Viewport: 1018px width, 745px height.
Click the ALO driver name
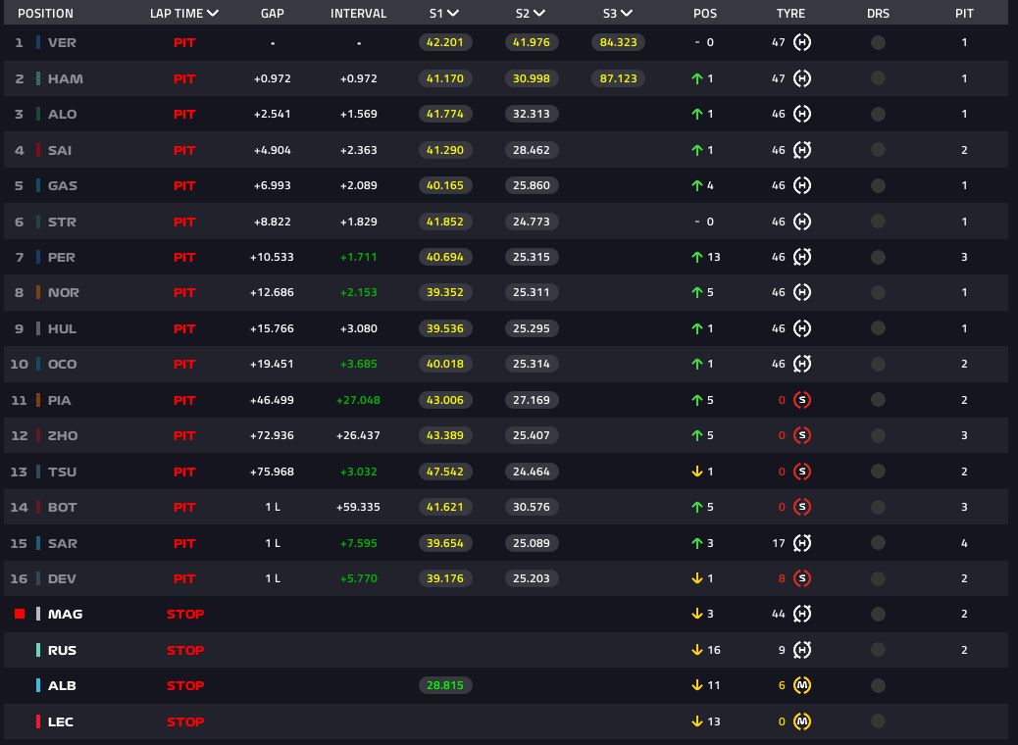point(63,115)
